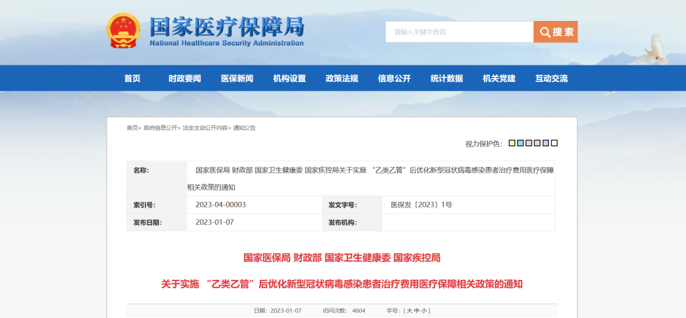Viewport: 686px width, 318px height.
Task: Open the 统计数据 navigation menu item
Action: click(x=447, y=79)
